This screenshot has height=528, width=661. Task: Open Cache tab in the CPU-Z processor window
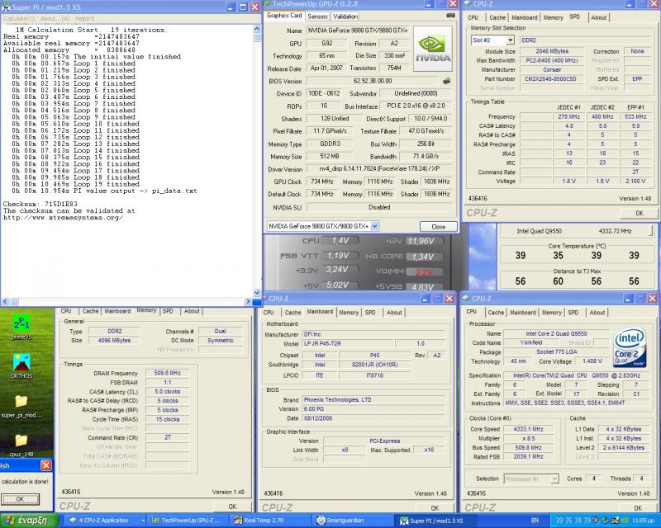(x=496, y=313)
